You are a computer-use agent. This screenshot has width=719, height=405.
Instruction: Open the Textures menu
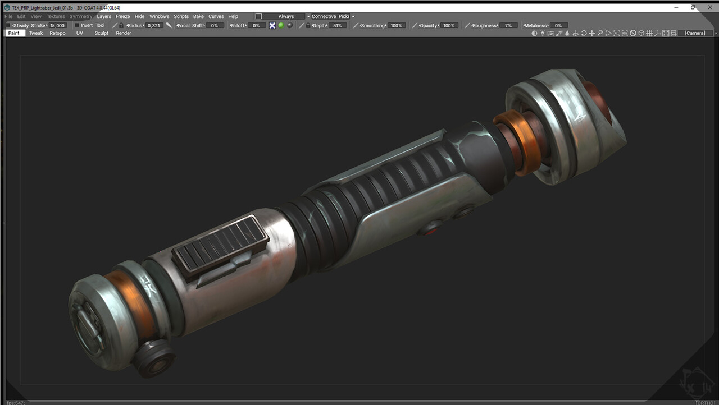(x=56, y=16)
